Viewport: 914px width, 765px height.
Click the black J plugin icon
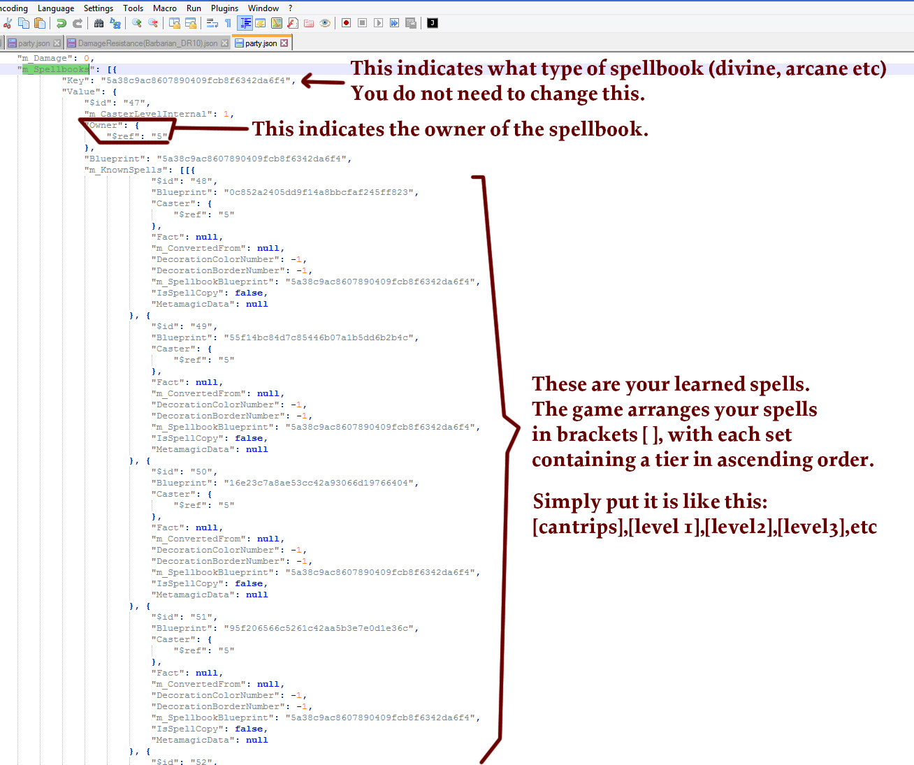(x=433, y=23)
